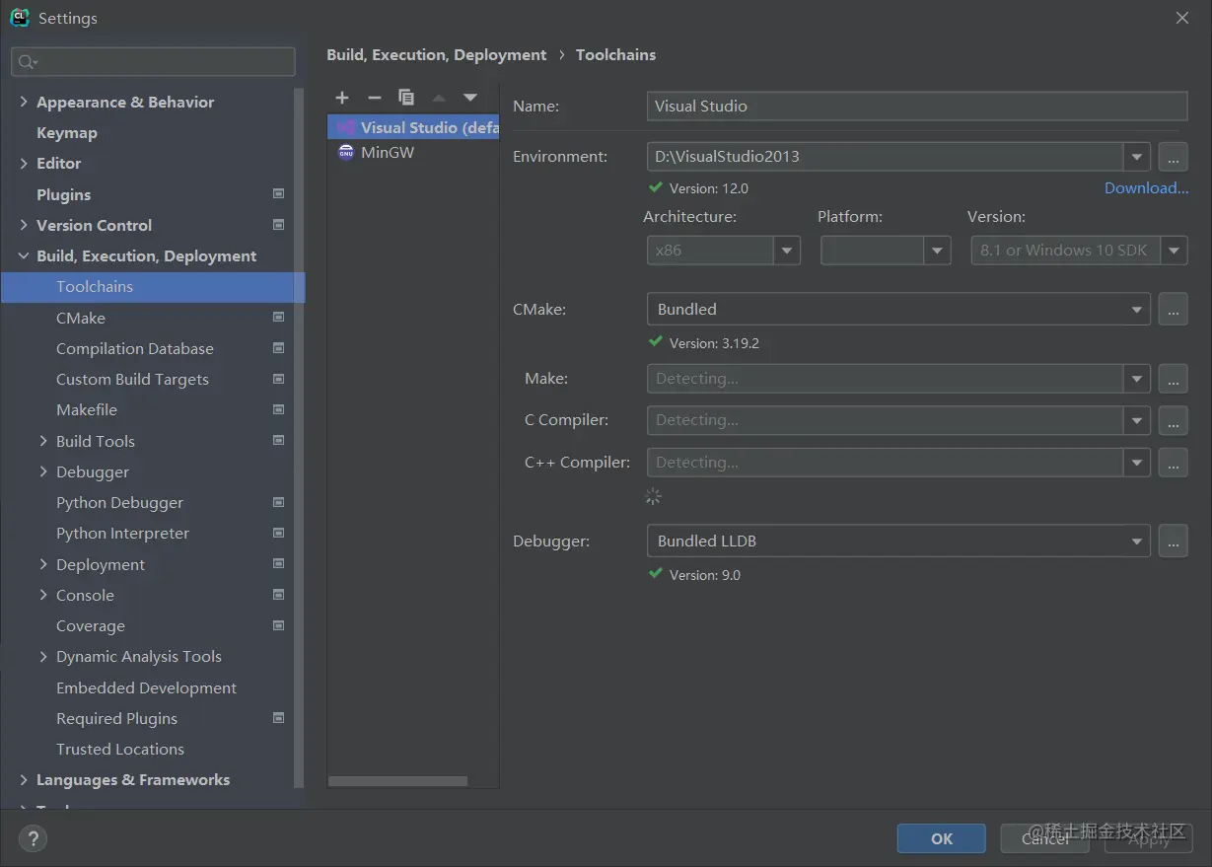Viewport: 1212px width, 867px height.
Task: Remove selected toolchain with minus icon
Action: pos(374,97)
